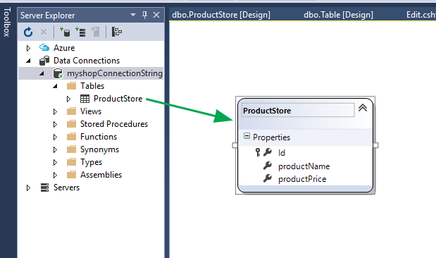
Task: Switch to dbo.ProductStore [Design] tab
Action: (x=221, y=15)
